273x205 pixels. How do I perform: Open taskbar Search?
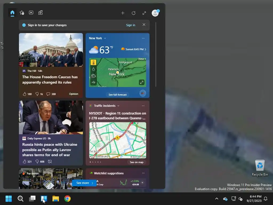click(x=20, y=199)
